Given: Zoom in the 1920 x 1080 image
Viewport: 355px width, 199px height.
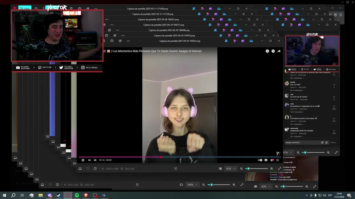Looking at the screenshot, I should coord(272,169).
